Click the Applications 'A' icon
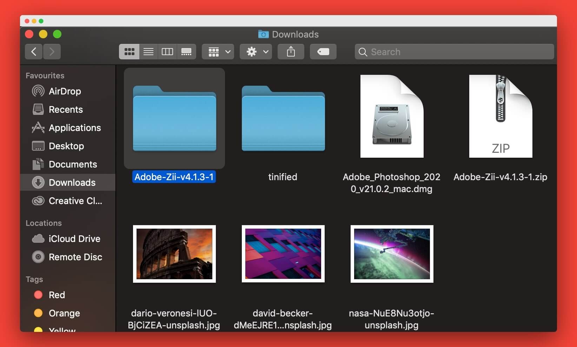 tap(38, 127)
